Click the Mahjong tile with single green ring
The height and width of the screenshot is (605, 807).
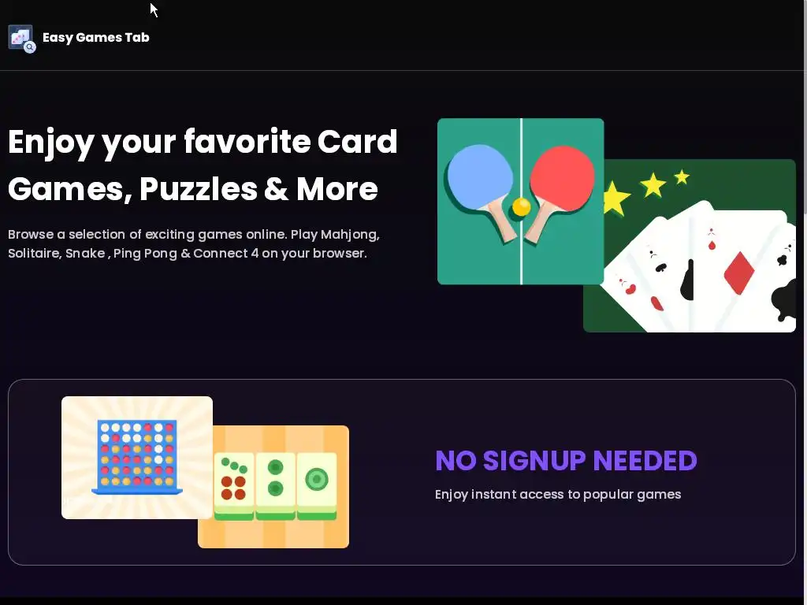(x=317, y=486)
